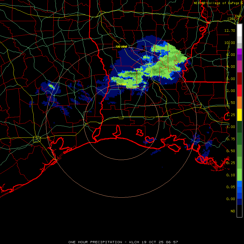The height and width of the screenshot is (244, 244).
Task: Select the darkest green swatch beside 1.00
Action: (x=239, y=127)
